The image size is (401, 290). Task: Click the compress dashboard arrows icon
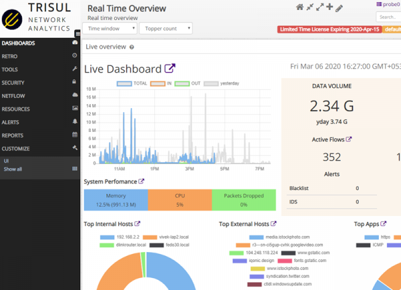click(310, 7)
